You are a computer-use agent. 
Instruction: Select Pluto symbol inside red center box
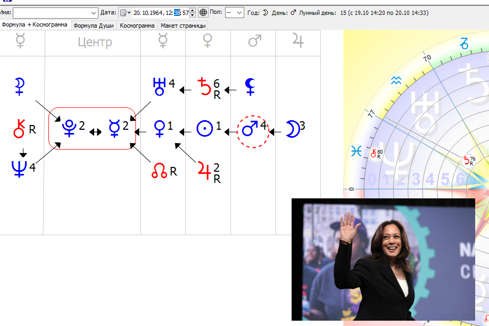coord(69,128)
